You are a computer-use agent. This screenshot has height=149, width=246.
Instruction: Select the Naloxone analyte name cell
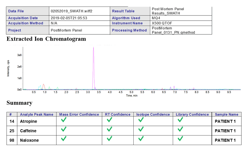click(29, 140)
